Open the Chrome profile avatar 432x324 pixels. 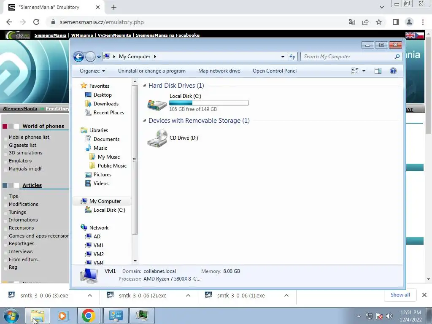pos(409,22)
